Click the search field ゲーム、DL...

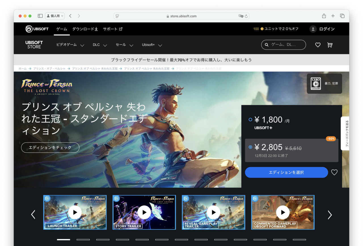pyautogui.click(x=283, y=45)
